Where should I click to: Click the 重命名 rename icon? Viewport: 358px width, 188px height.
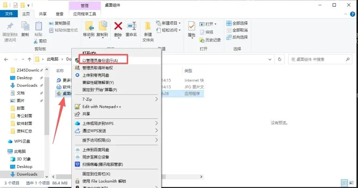131,26
